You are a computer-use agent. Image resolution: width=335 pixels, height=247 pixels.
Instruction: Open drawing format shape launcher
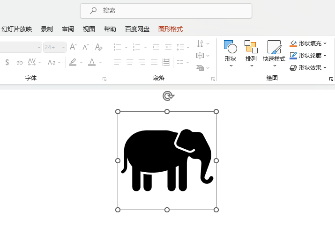tap(331, 79)
